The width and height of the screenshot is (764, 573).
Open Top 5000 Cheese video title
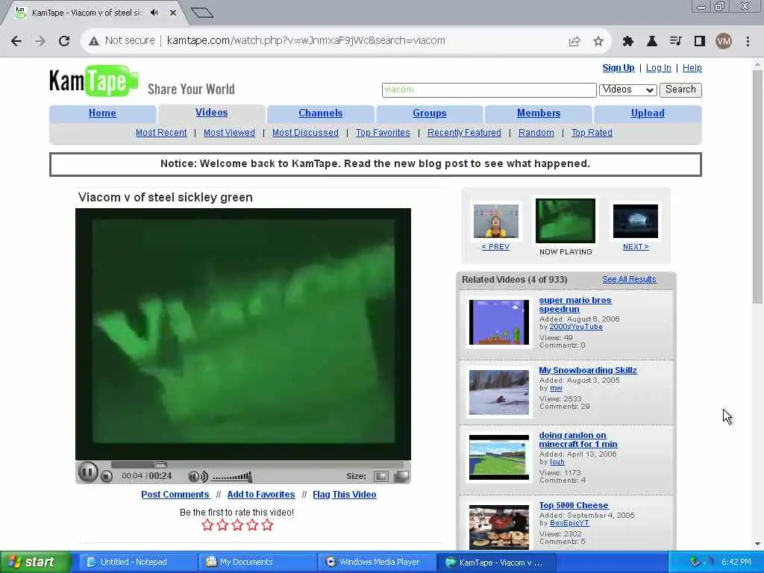(x=574, y=505)
